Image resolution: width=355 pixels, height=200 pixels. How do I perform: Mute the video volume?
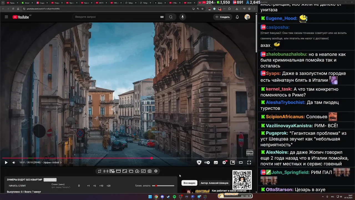pyautogui.click(x=14, y=162)
